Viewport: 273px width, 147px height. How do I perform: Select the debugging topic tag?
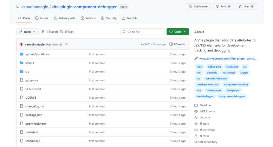214,67
